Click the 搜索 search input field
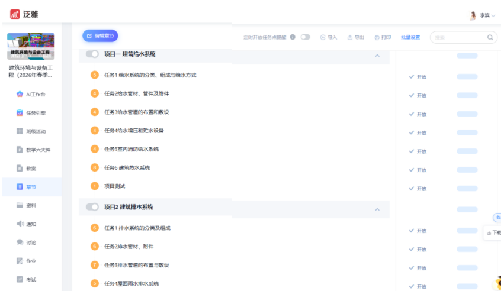Screen dimensions: 504x291 coord(458,37)
